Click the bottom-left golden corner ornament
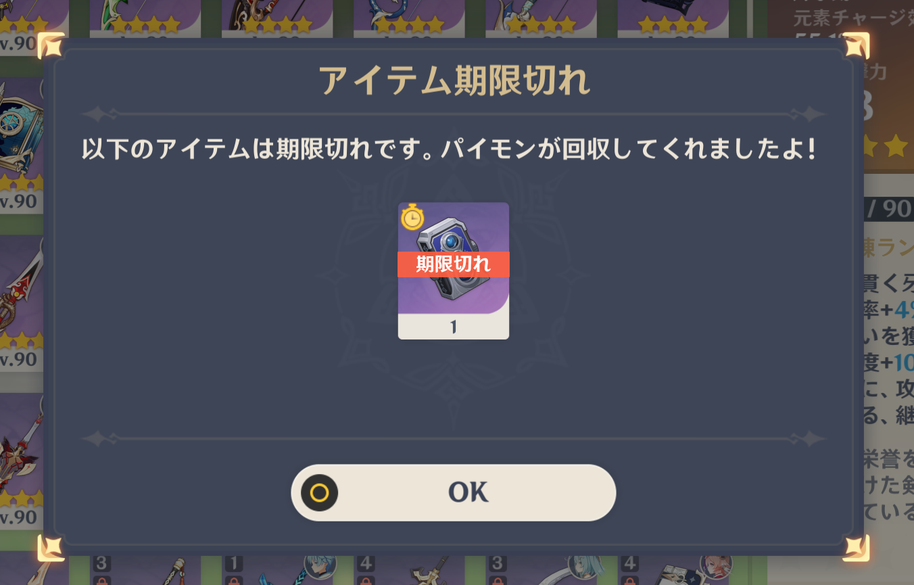 52,548
